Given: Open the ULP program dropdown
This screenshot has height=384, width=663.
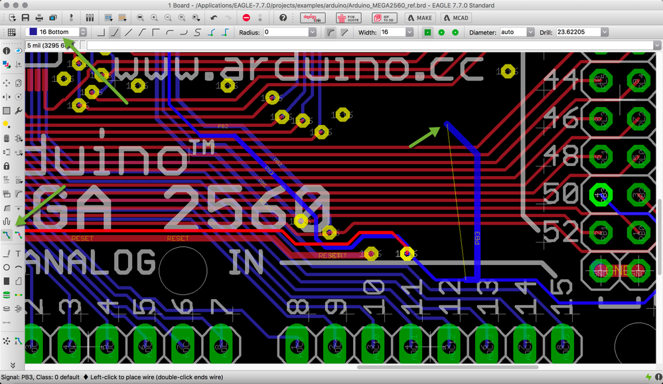Looking at the screenshot, I should click(x=122, y=18).
